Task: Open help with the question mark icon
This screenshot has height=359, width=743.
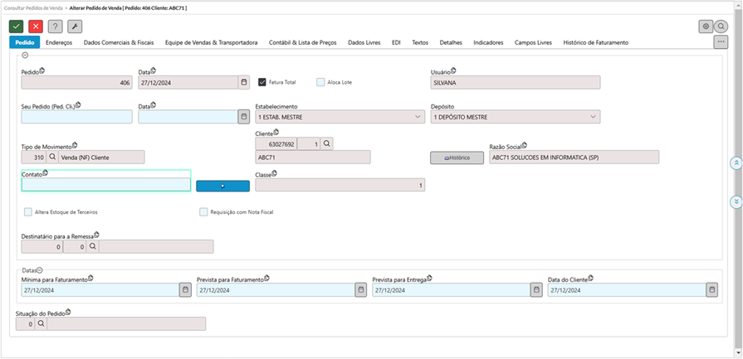Action: click(x=55, y=27)
